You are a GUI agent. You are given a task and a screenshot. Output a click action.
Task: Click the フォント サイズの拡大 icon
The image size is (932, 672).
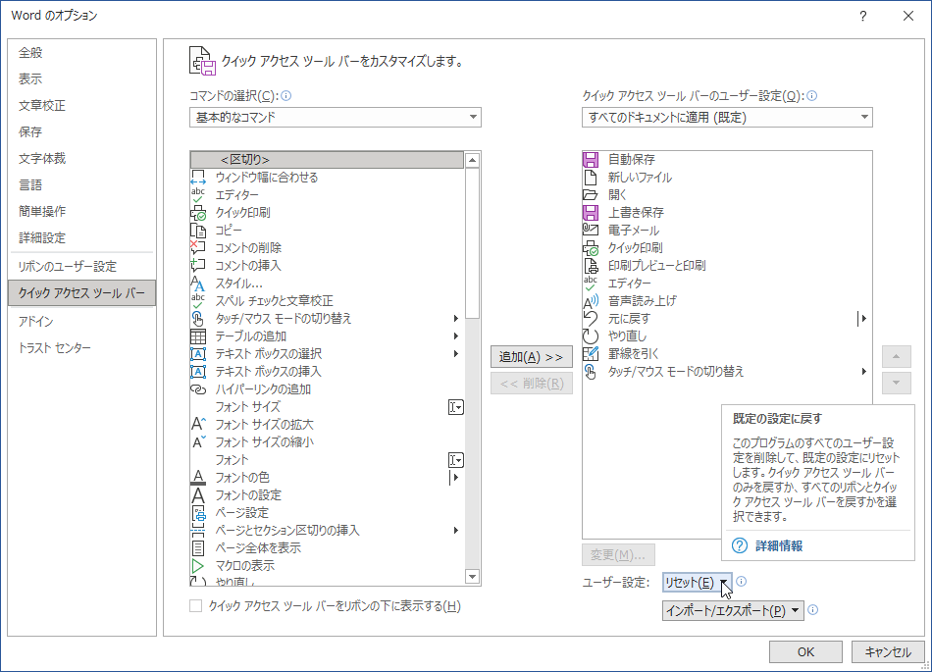pos(198,424)
